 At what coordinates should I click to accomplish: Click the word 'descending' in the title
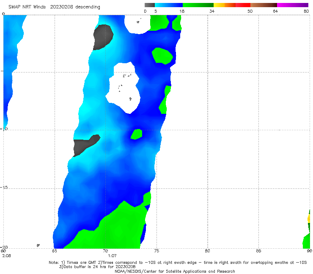(88, 7)
